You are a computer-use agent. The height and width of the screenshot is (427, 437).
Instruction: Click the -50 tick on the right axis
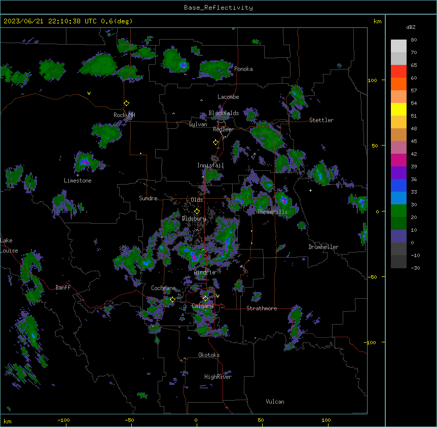pos(372,277)
